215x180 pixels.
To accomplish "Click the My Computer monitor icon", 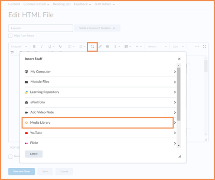I will (x=26, y=72).
